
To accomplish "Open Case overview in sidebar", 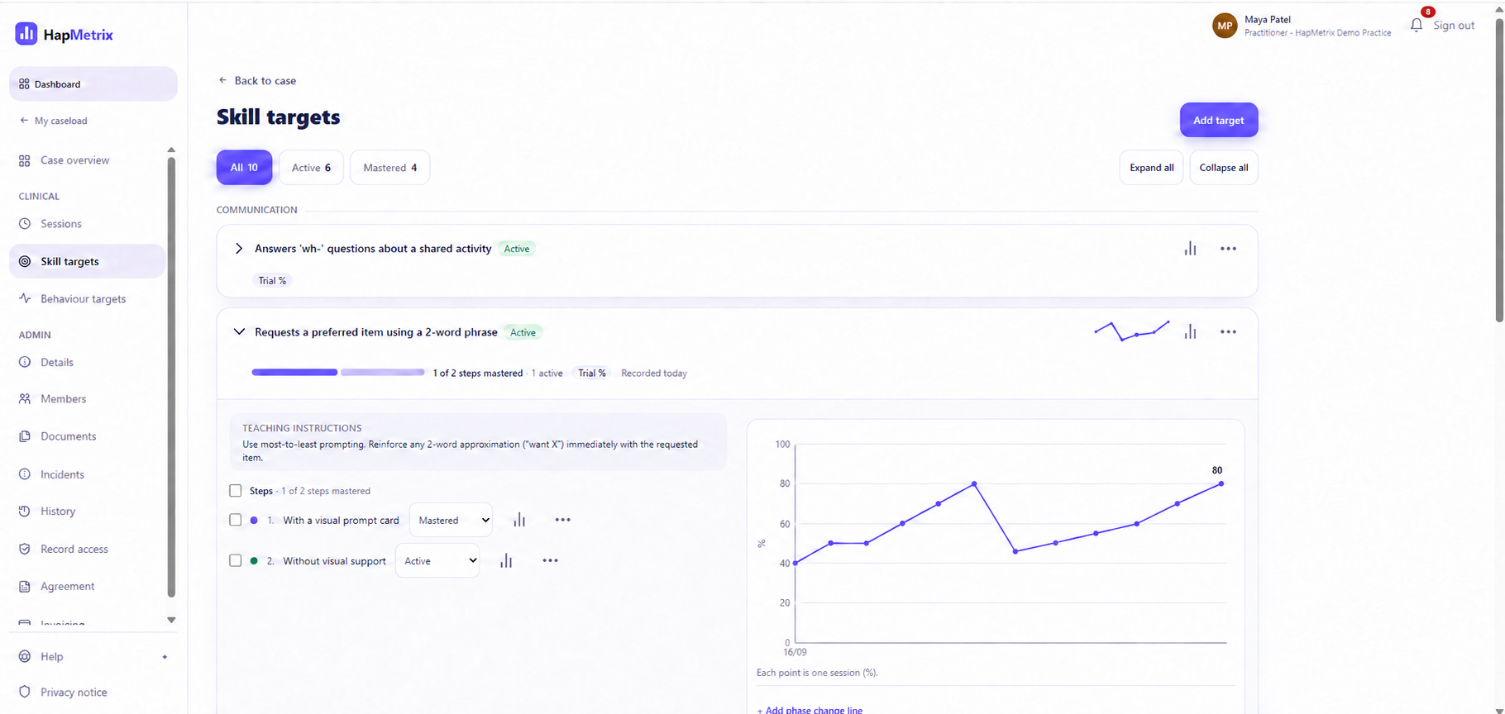I will click(88, 160).
